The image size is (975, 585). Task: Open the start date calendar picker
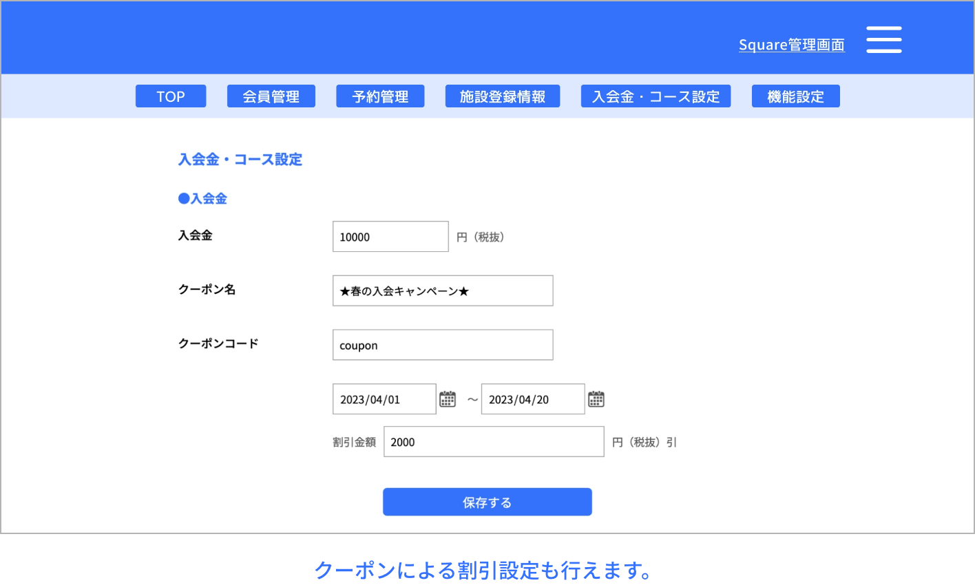tap(448, 399)
